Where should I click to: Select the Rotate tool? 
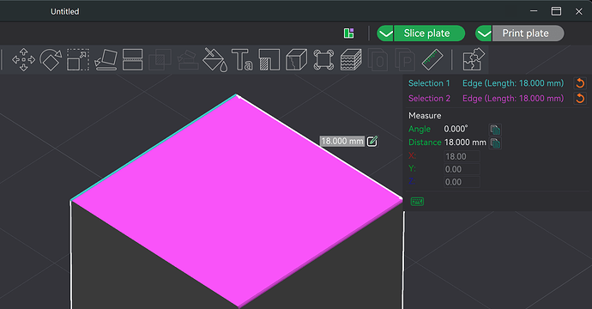click(x=51, y=60)
